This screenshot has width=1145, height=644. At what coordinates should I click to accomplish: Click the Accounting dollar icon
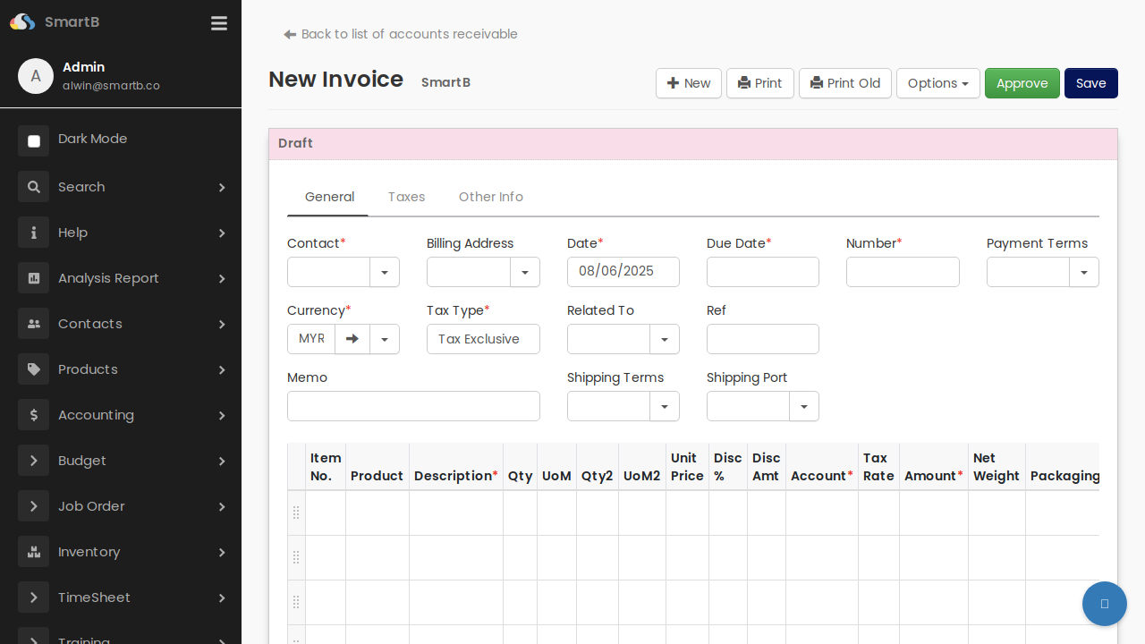click(33, 415)
